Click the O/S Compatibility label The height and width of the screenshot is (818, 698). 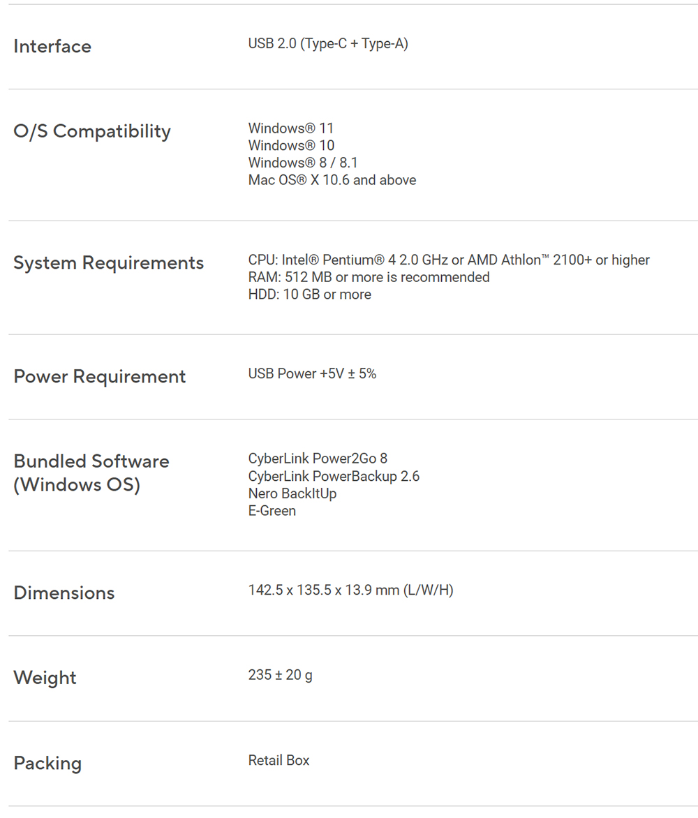pyautogui.click(x=92, y=131)
